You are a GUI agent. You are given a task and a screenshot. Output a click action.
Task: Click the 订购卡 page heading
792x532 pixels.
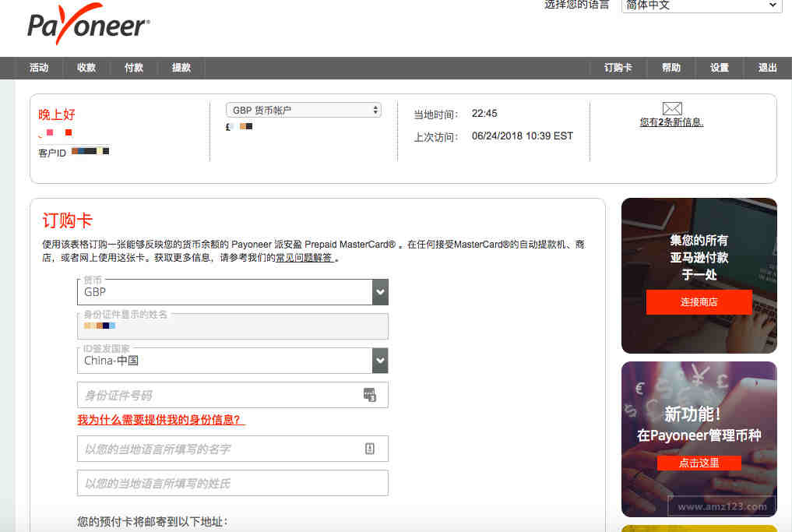[x=68, y=220]
